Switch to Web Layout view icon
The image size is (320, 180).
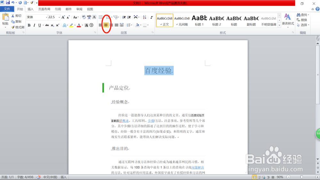(264, 177)
